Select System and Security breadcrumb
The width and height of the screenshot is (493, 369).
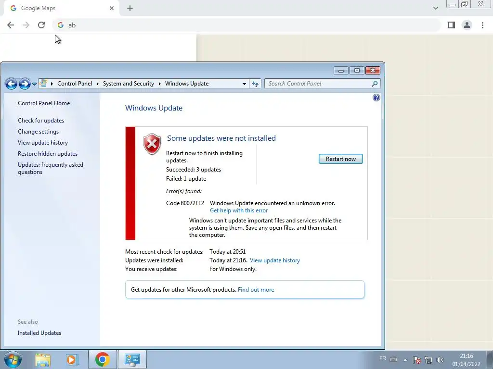pos(128,84)
